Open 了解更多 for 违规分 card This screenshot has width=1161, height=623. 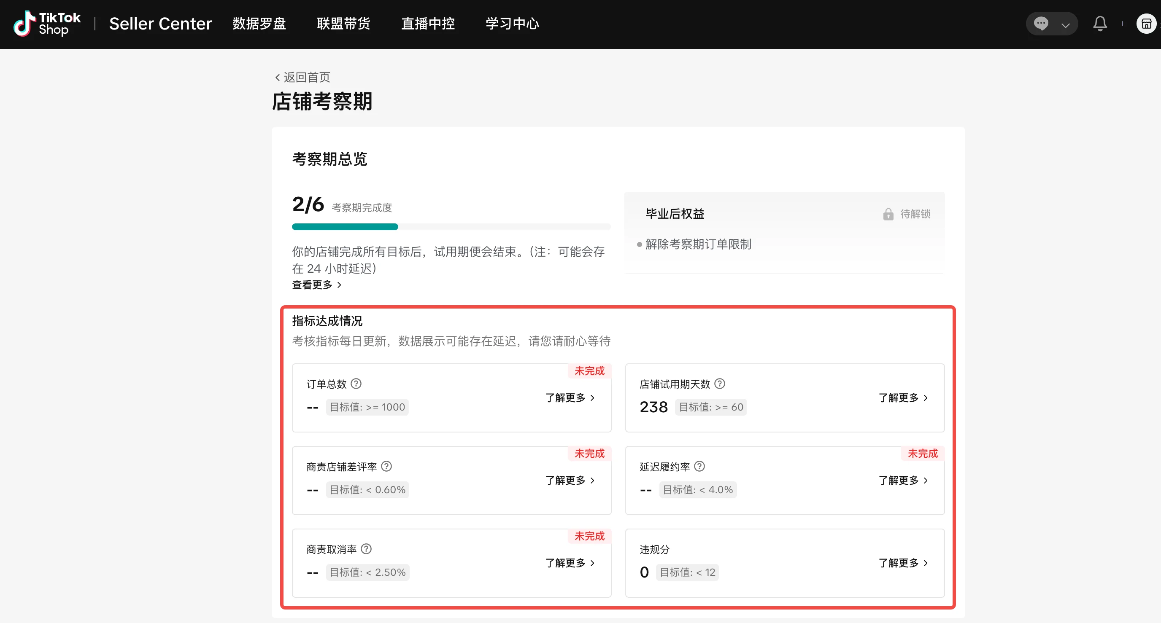903,563
